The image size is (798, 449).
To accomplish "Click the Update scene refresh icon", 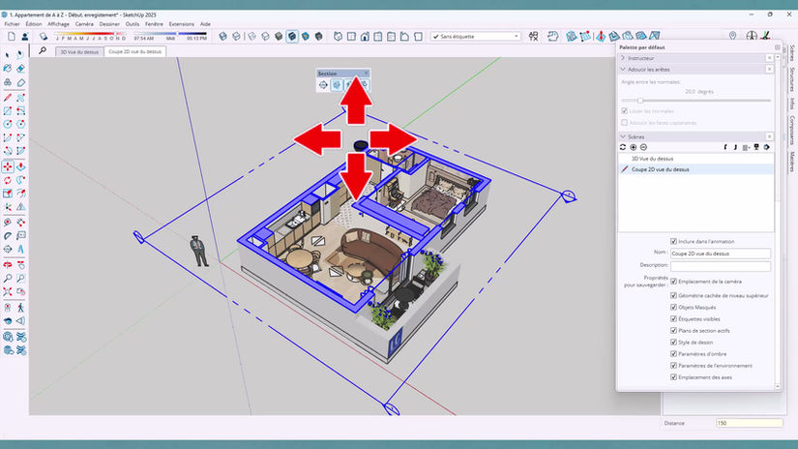I will pos(622,147).
